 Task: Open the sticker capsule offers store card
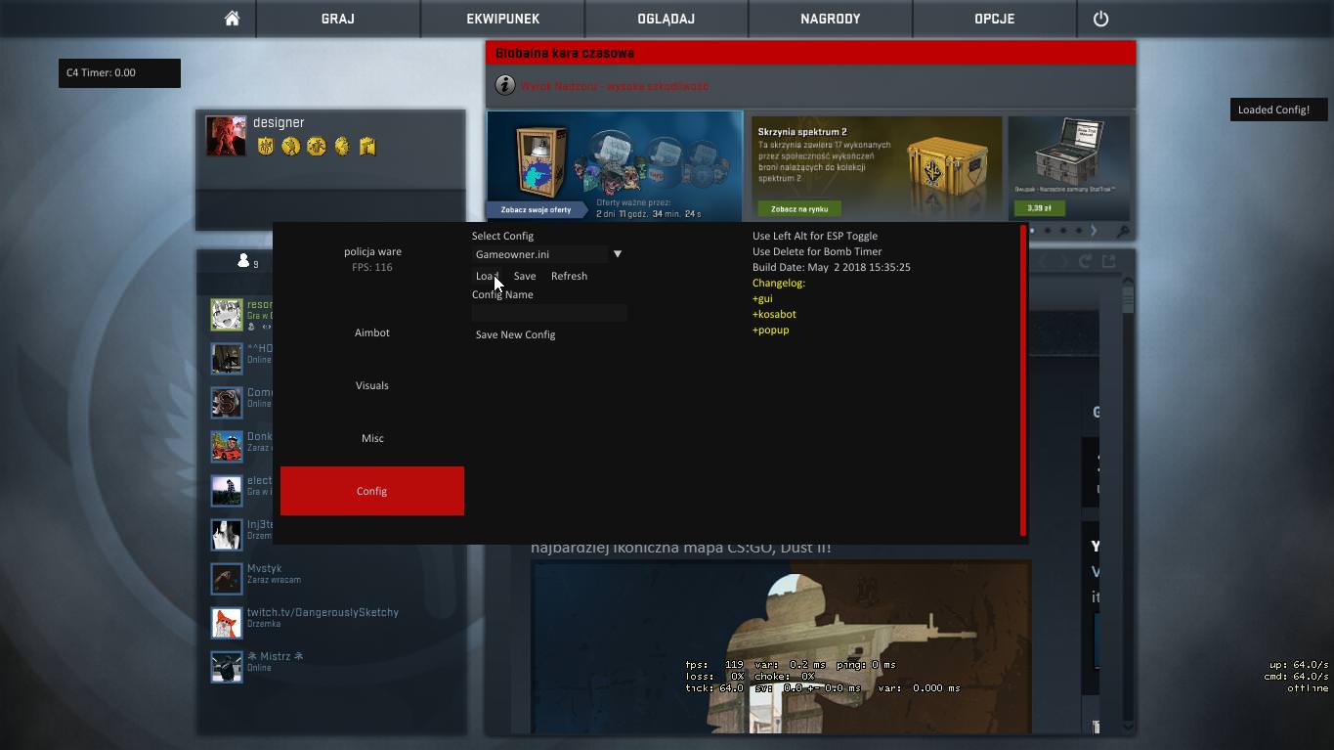tap(615, 166)
